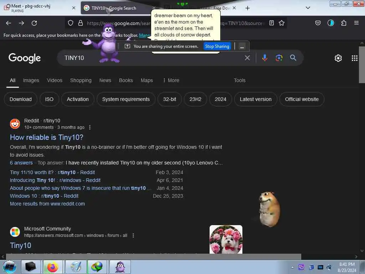Open the More search categories dropdown

tap(171, 80)
